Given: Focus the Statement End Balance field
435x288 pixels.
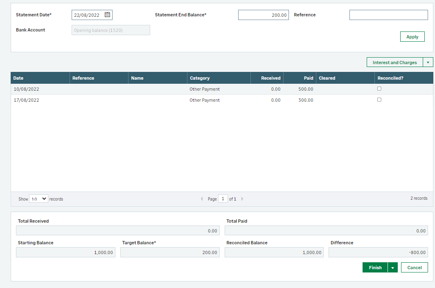Looking at the screenshot, I should 263,15.
